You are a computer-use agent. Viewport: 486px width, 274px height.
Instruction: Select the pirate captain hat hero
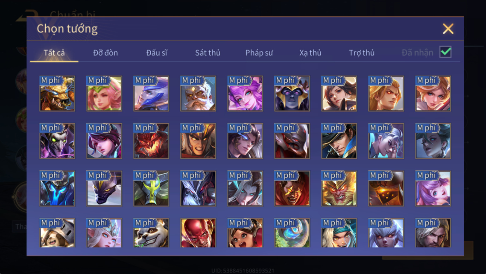click(x=339, y=141)
